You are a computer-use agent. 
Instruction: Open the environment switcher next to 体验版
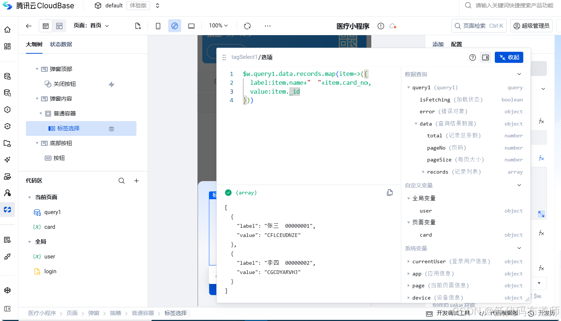[158, 6]
